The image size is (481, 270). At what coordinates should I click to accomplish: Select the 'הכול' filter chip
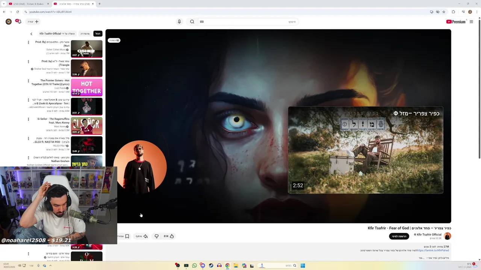pos(98,34)
